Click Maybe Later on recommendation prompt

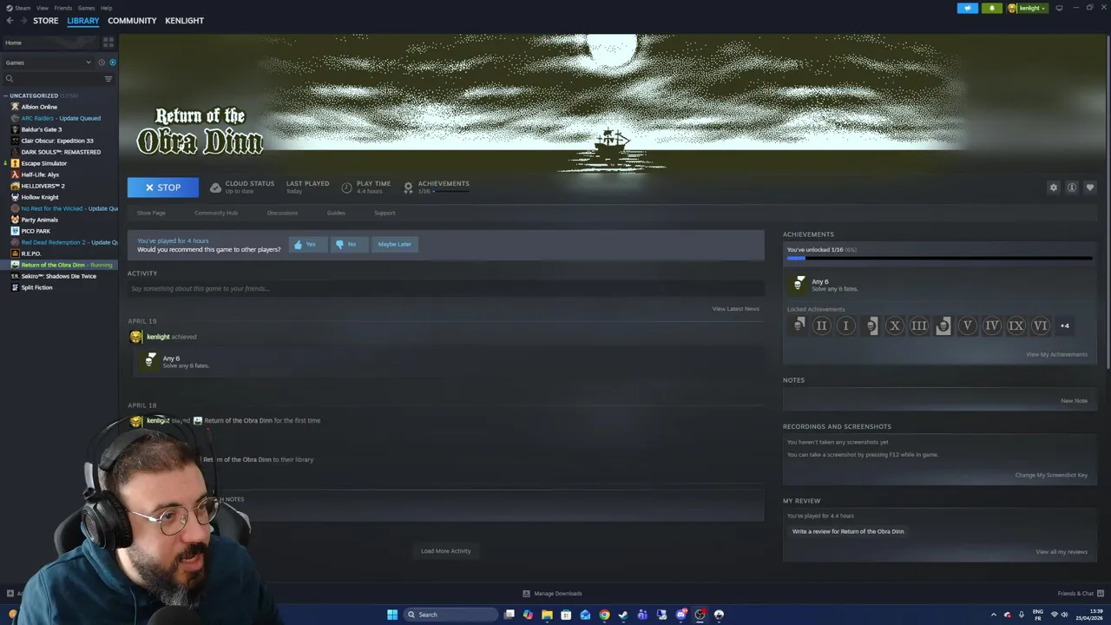coord(394,245)
